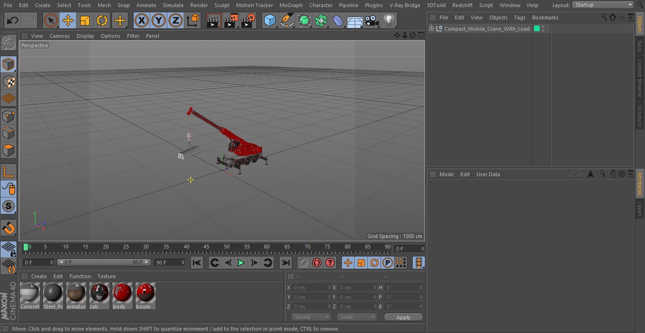Screen dimensions: 645x333
Task: Click the objects manager search icon
Action: coord(604,17)
